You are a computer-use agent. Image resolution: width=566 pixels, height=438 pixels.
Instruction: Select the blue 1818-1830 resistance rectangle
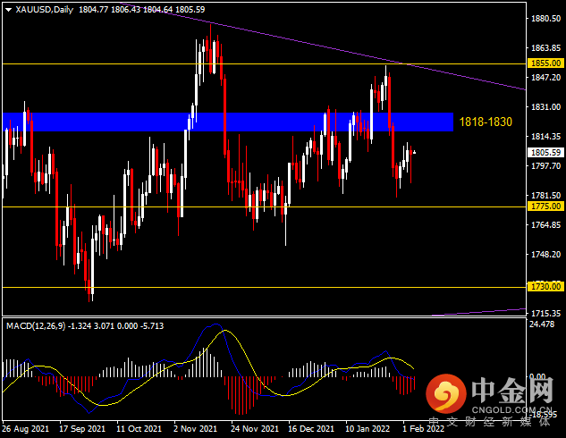pyautogui.click(x=228, y=122)
